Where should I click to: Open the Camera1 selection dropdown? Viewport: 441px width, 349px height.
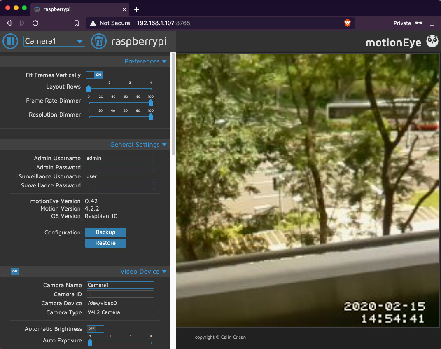tap(54, 41)
